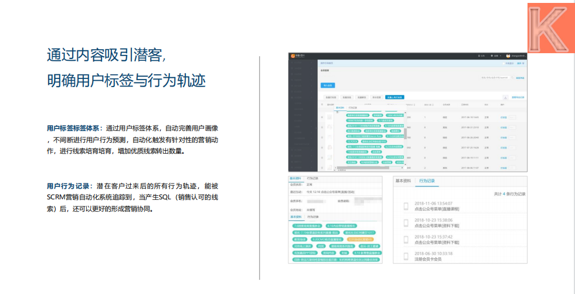Image resolution: width=575 pixels, height=294 pixels.
Task: Open the 设置 dropdown in the dashboard top bar
Action: 495,56
